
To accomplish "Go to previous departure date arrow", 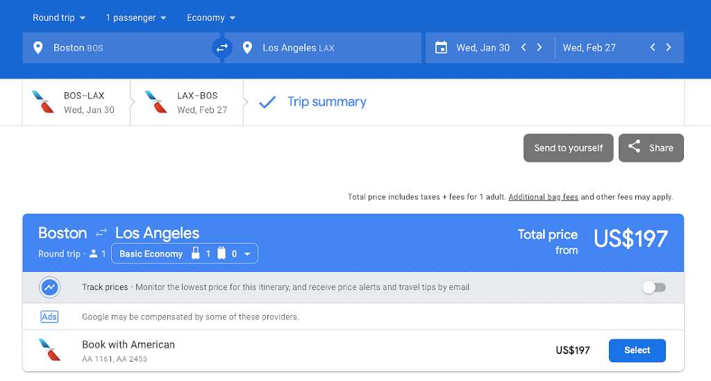I will [524, 47].
